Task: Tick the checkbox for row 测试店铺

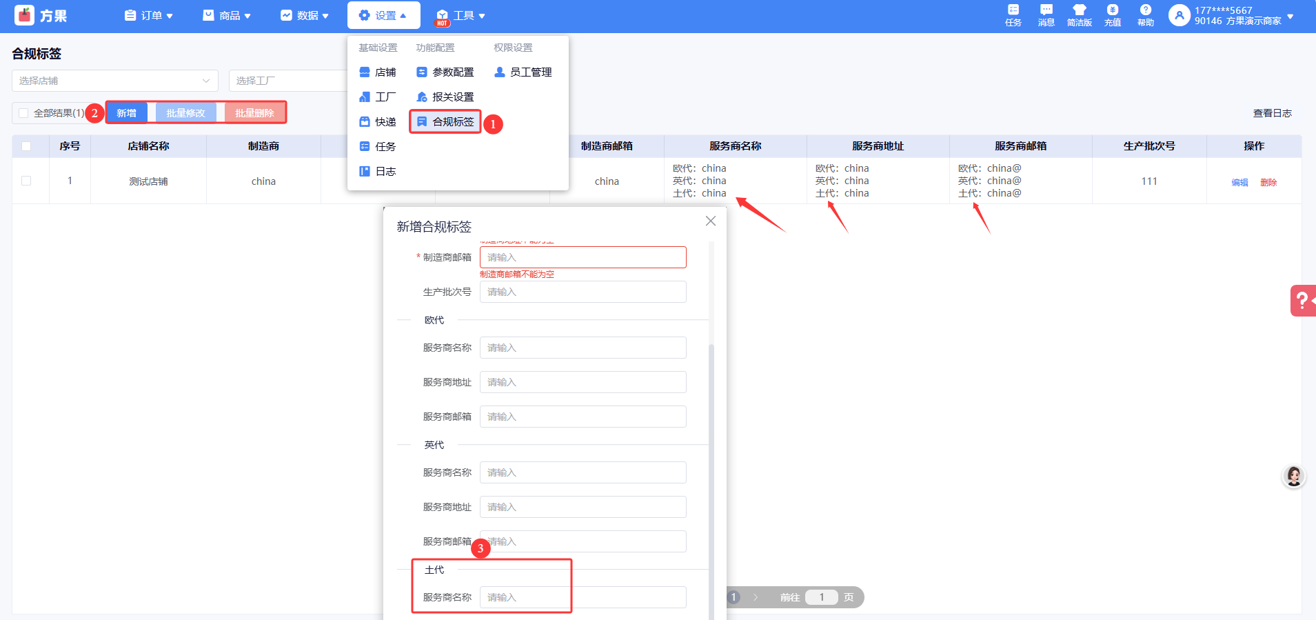Action: (x=26, y=181)
